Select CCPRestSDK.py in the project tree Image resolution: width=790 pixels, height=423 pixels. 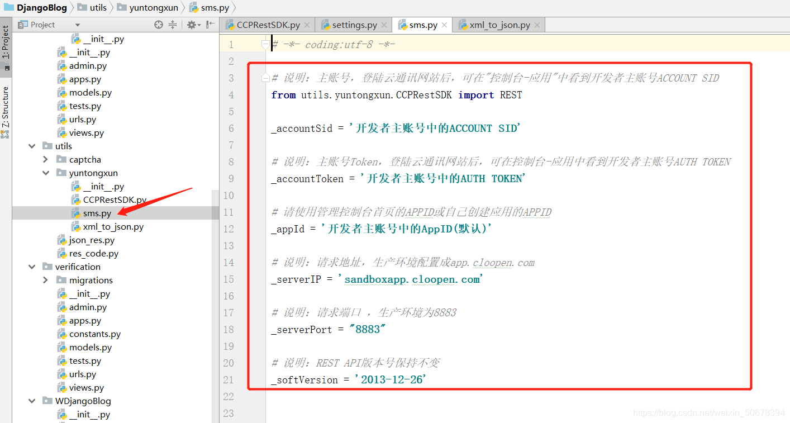click(x=115, y=199)
